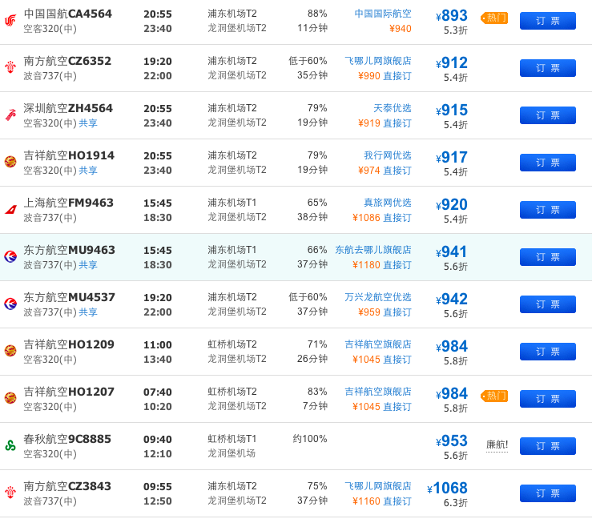596x523 pixels.
Task: Click the China Eastern logo beside MU9463
Action: [10, 256]
